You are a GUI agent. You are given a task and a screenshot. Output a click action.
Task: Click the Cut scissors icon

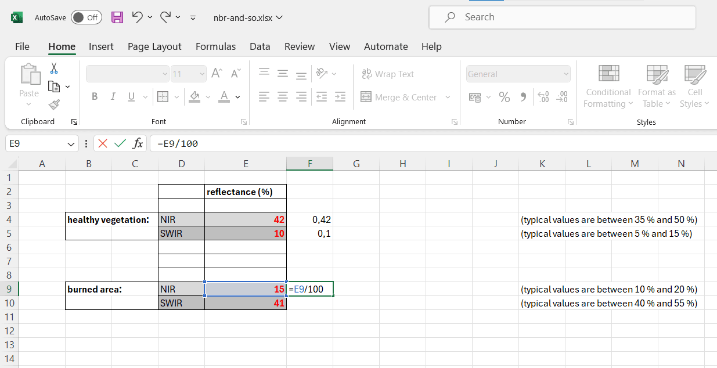[54, 68]
